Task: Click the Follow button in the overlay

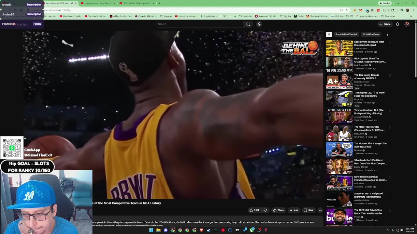Action: [37, 24]
